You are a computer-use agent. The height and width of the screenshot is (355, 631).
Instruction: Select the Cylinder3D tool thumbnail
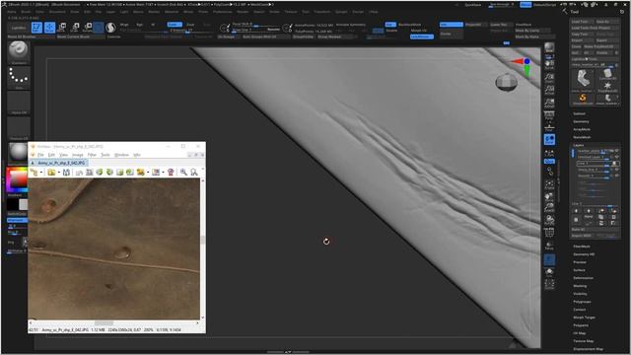[607, 74]
